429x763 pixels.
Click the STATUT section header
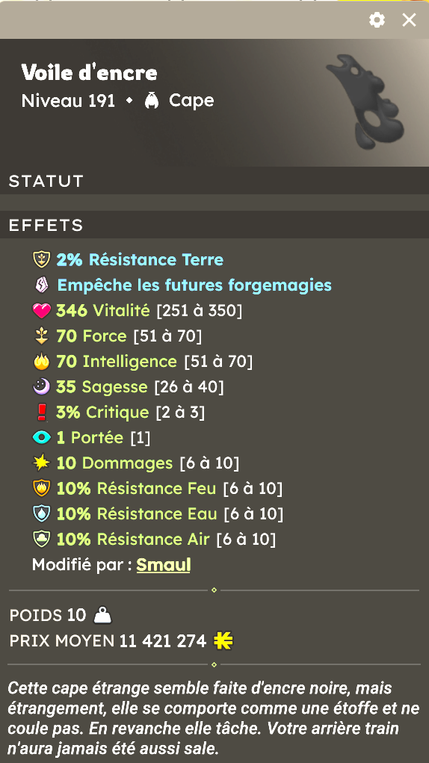click(214, 181)
